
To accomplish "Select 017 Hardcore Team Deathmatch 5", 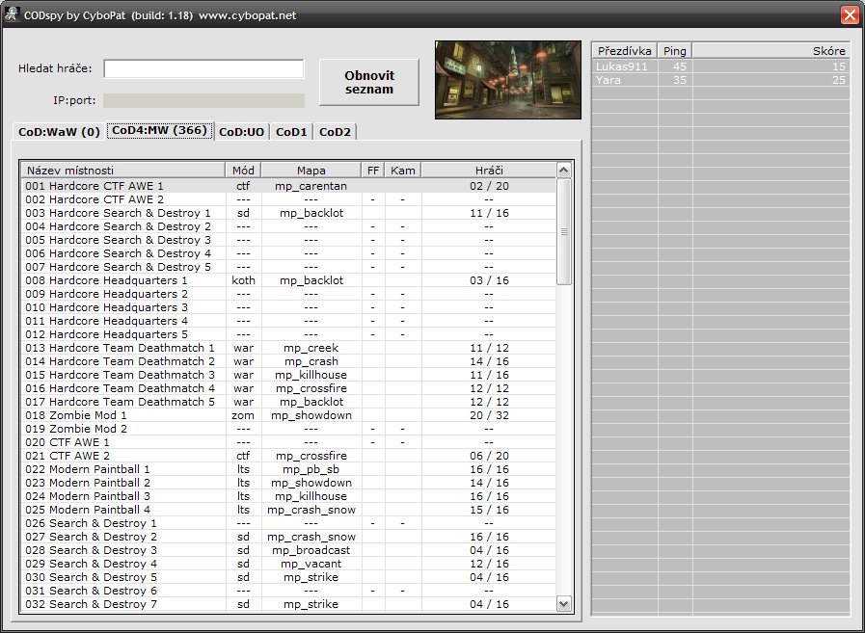I will (x=288, y=402).
